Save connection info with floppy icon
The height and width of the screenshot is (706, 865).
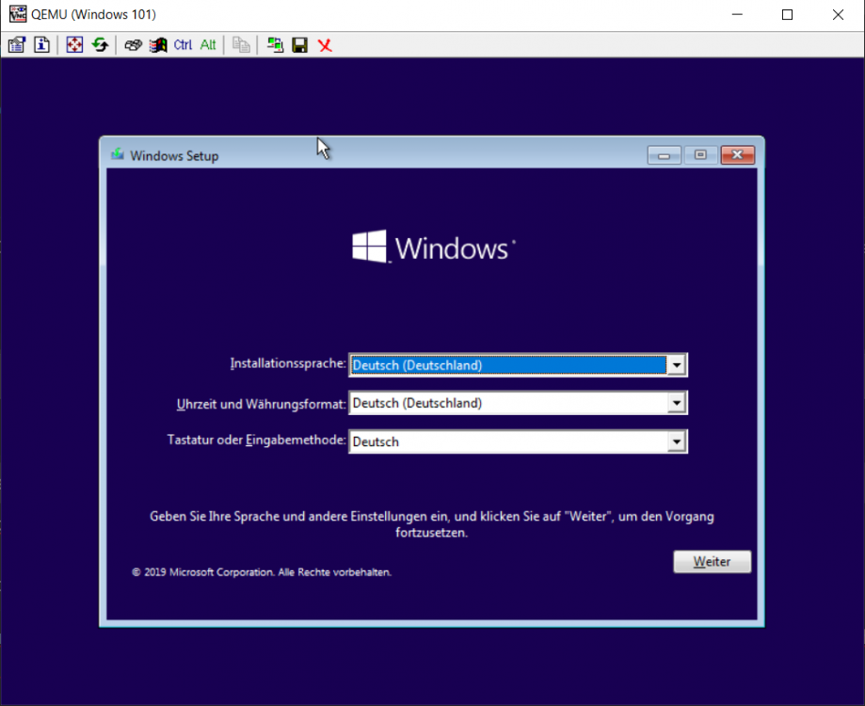(x=299, y=44)
